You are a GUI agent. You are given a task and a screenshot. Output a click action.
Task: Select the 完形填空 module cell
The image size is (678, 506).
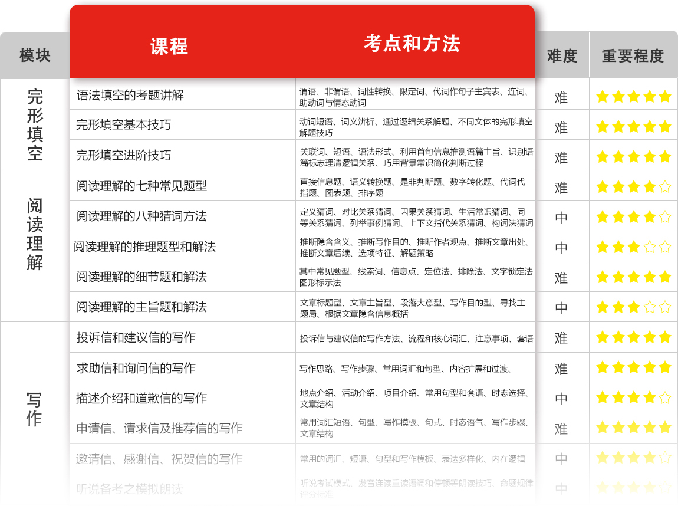[35, 124]
